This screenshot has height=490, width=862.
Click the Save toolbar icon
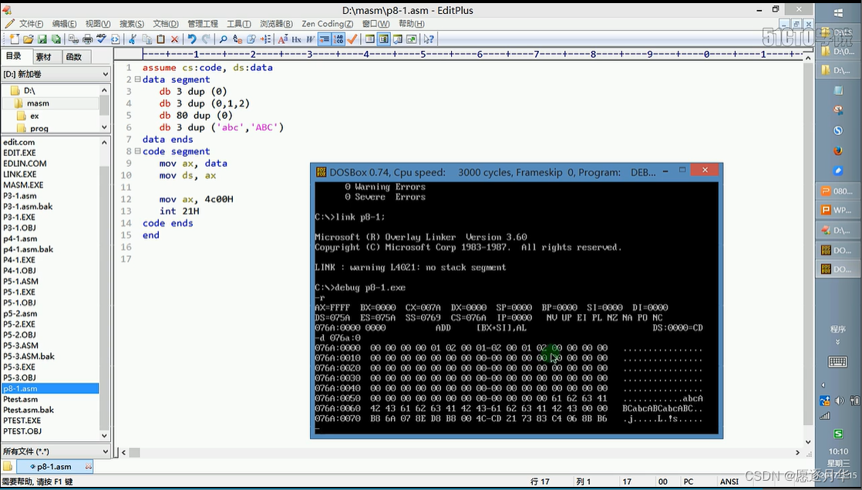tap(42, 39)
